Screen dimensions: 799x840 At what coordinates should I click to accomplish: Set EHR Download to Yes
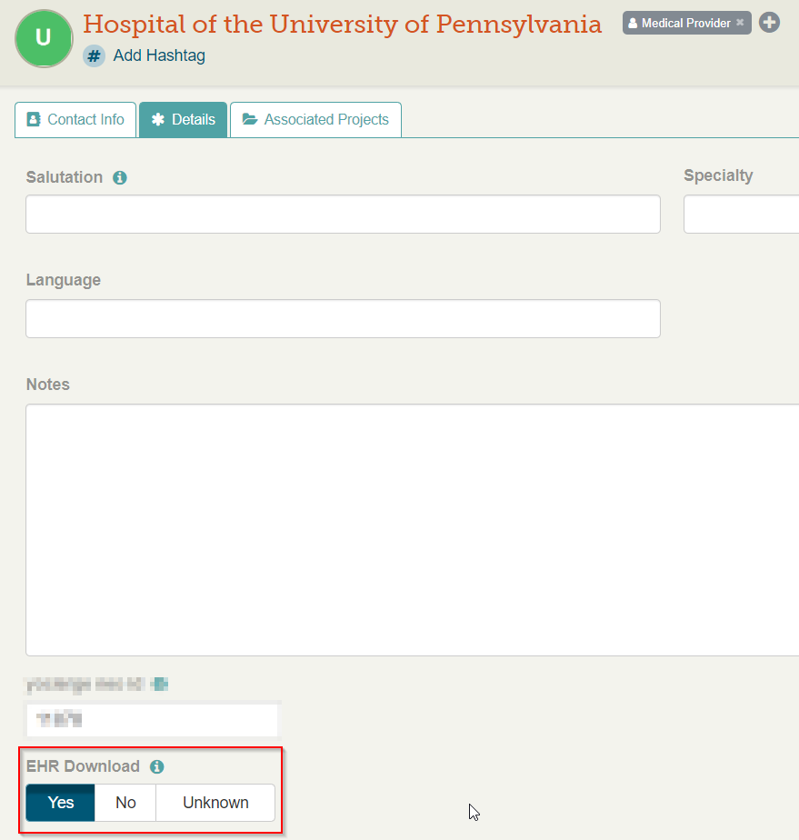click(x=61, y=803)
